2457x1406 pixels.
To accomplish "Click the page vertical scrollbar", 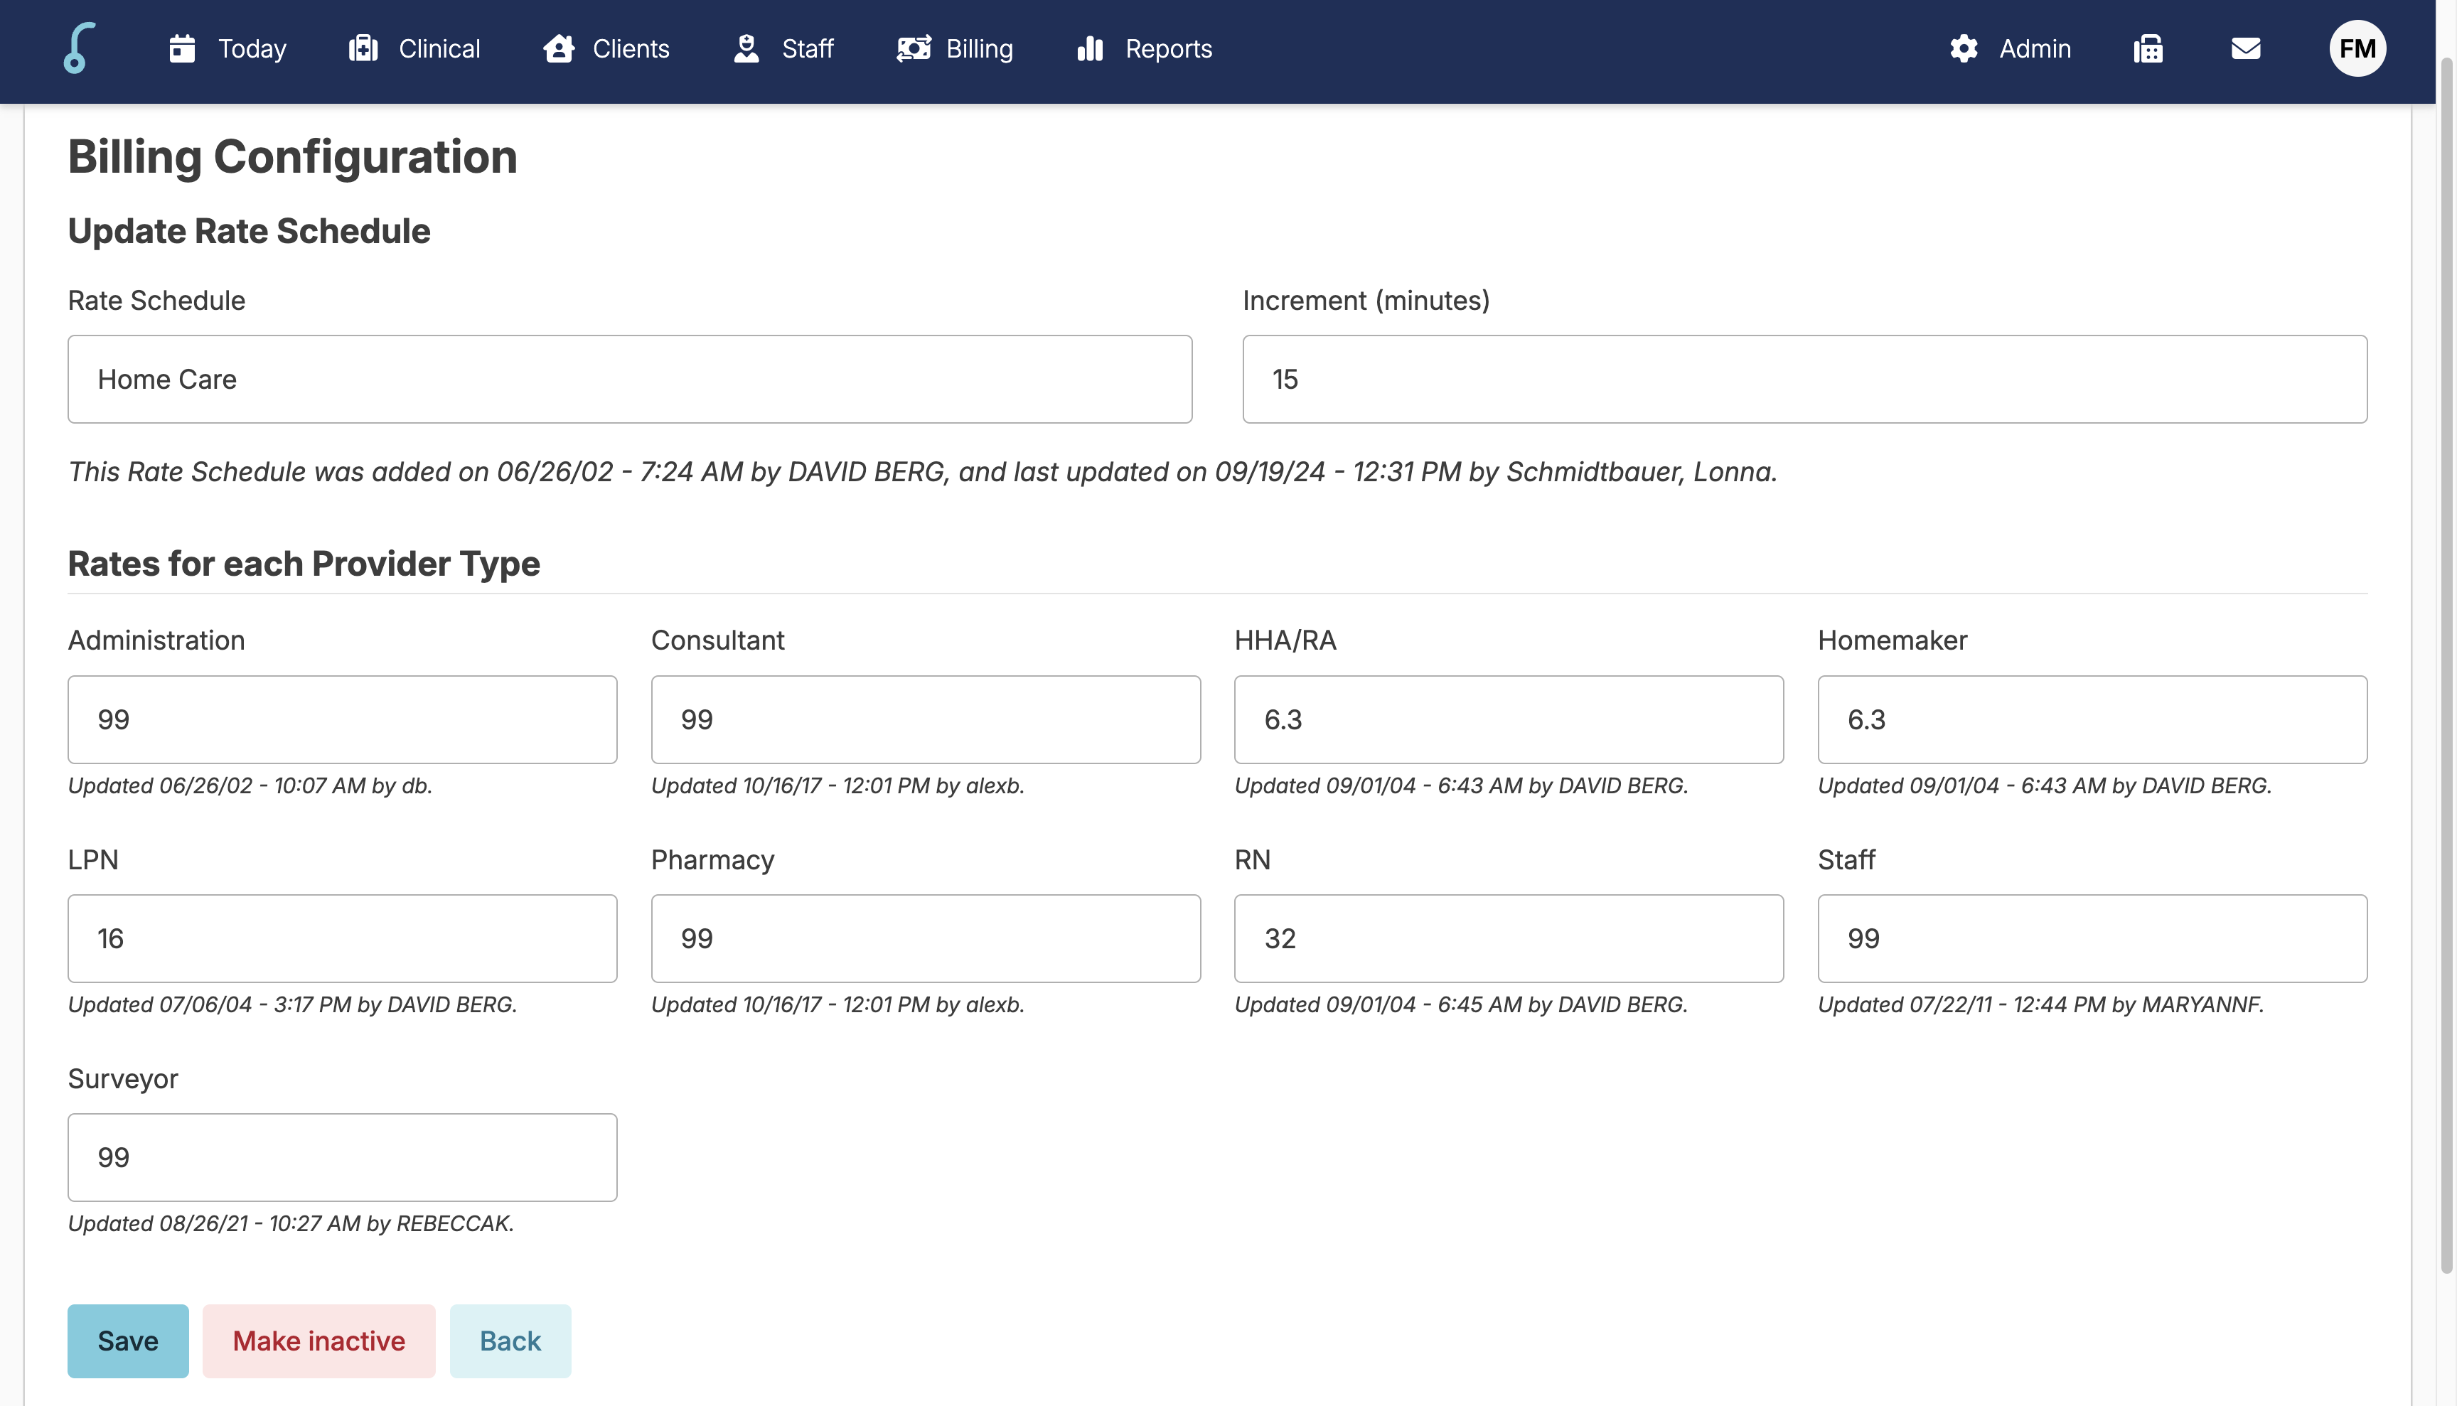I will [2446, 666].
